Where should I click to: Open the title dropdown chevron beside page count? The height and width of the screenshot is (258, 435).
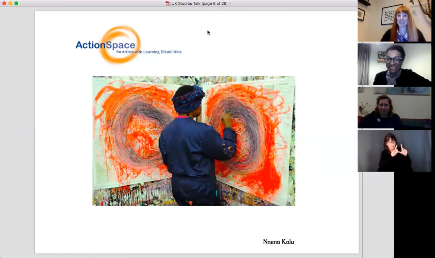point(230,3)
